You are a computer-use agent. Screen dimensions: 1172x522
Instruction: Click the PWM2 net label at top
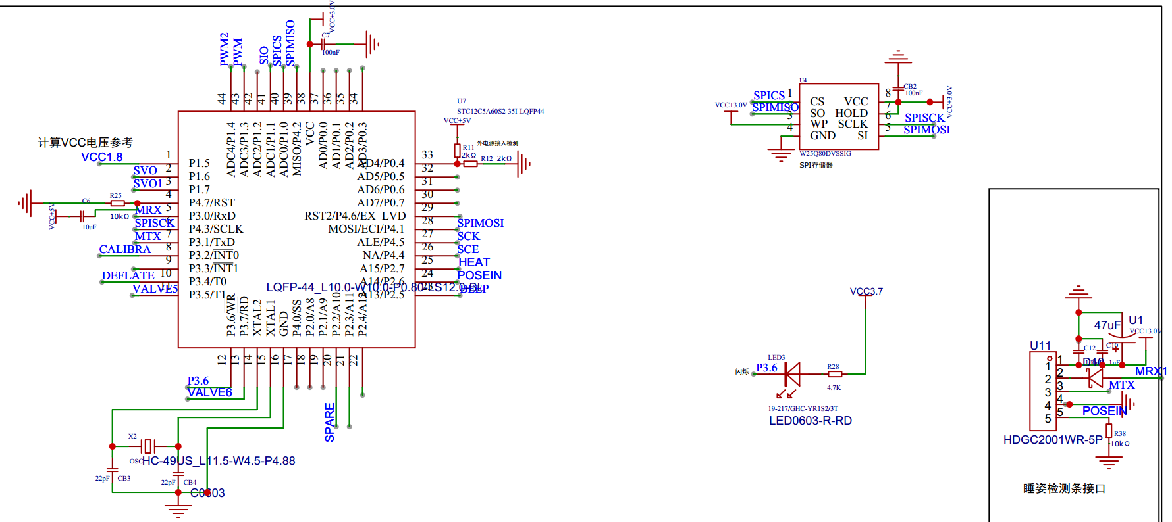coord(225,49)
